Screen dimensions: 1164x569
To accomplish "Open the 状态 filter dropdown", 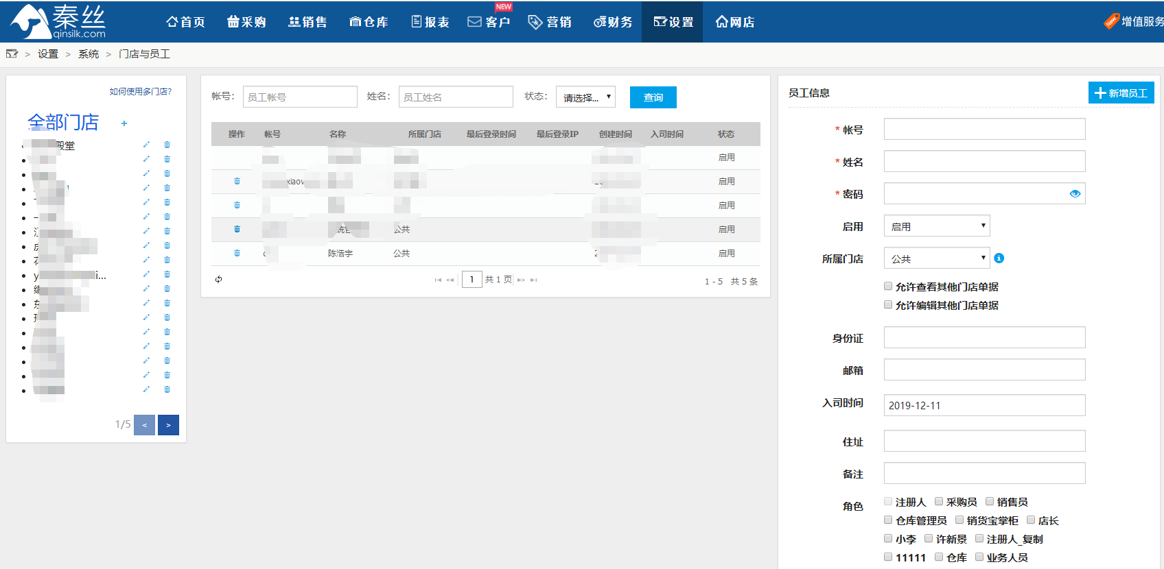I will pos(585,97).
